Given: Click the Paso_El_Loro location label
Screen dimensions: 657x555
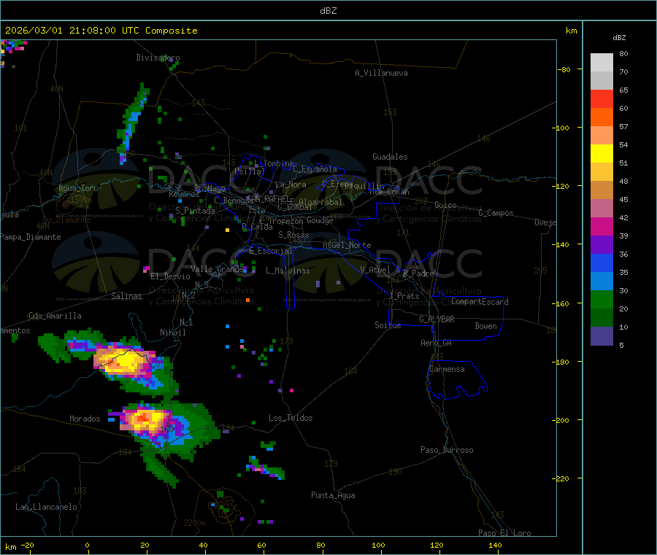Looking at the screenshot, I should coord(504,532).
